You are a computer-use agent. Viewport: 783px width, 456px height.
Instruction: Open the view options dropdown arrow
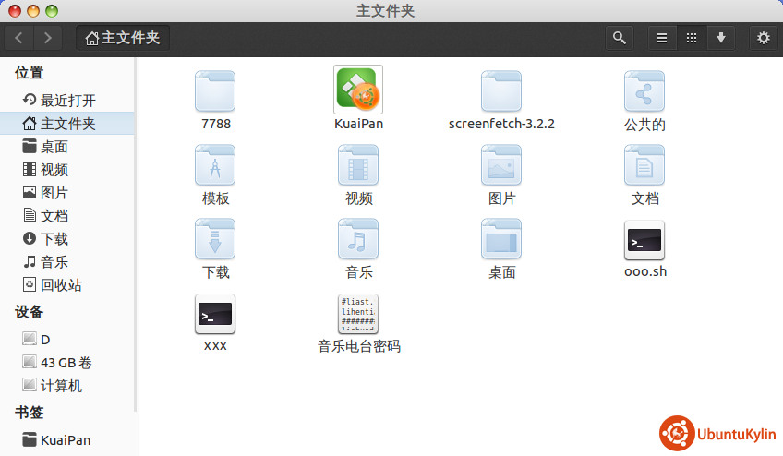pos(720,38)
